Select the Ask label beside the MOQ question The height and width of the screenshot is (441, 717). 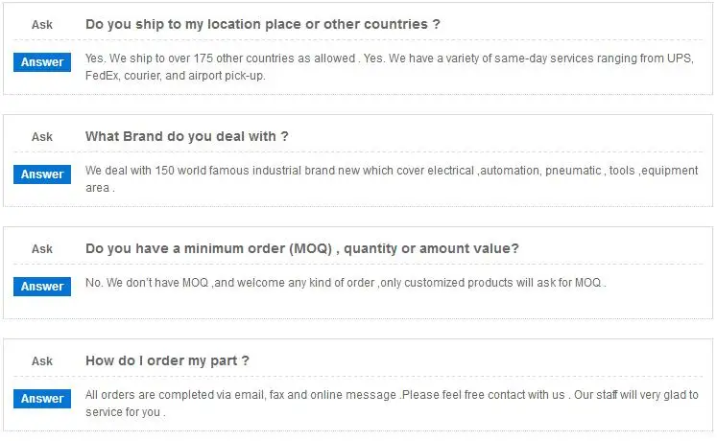(x=42, y=249)
